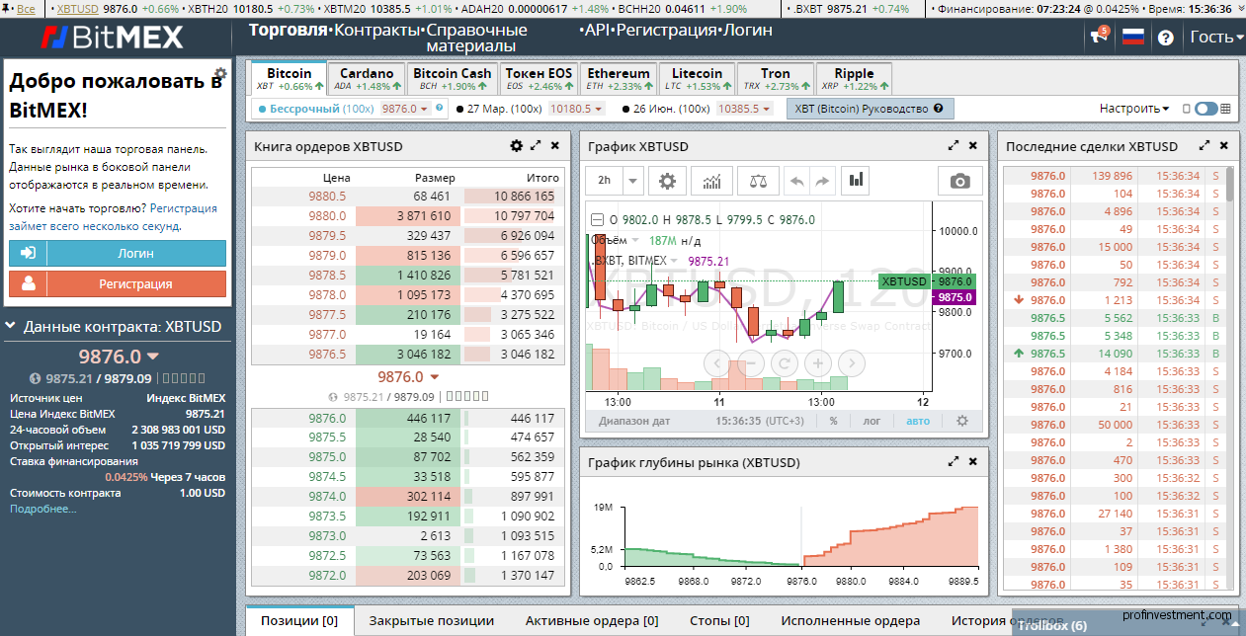This screenshot has width=1246, height=636.
Task: Click the compare scales icon on chart
Action: click(x=757, y=181)
